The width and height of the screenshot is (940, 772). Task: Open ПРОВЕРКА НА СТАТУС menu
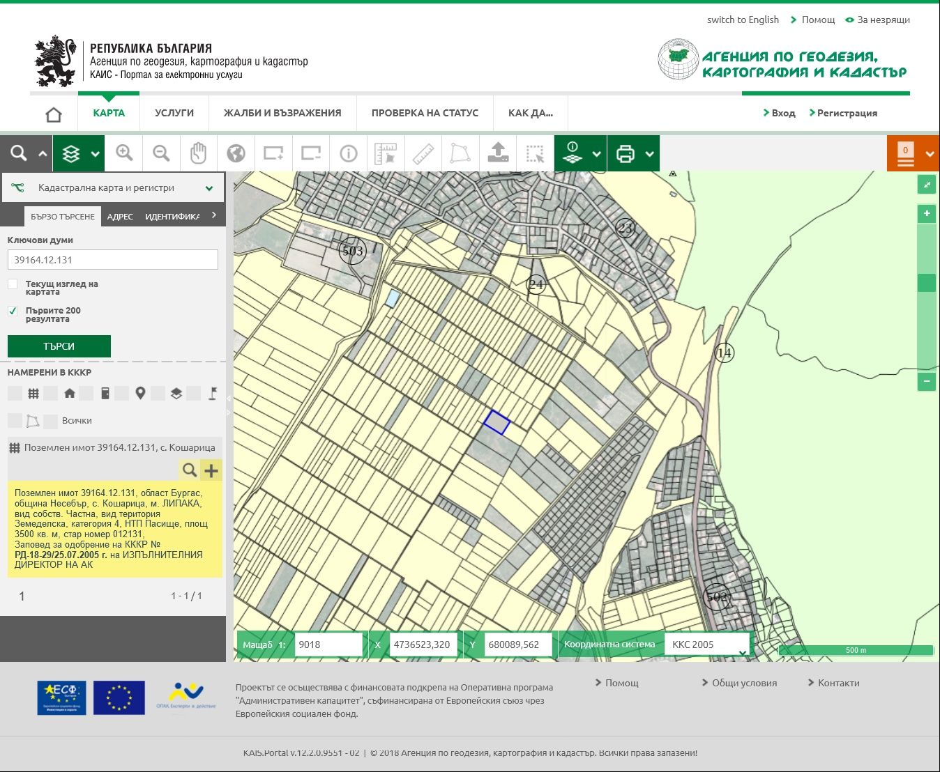pyautogui.click(x=425, y=113)
